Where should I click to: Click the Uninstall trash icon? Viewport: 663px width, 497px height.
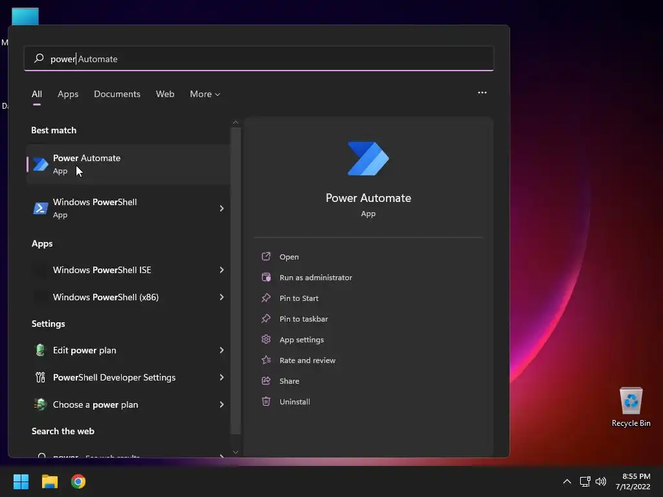click(x=266, y=401)
